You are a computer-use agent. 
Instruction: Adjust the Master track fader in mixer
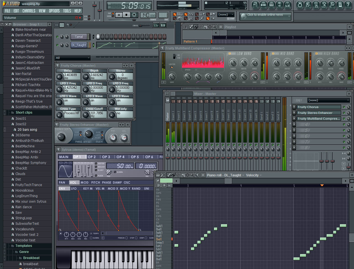(x=168, y=157)
